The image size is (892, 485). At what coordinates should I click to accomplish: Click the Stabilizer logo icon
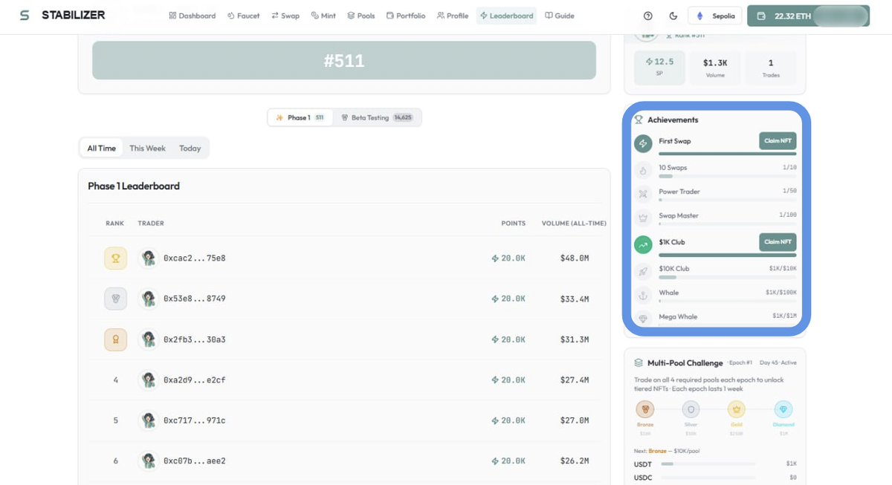(25, 15)
